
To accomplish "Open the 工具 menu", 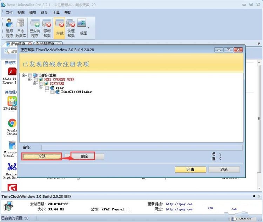I will point(56,12).
